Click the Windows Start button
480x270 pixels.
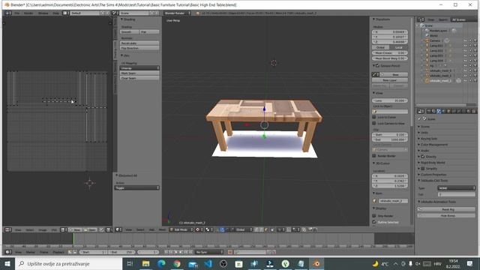7,263
